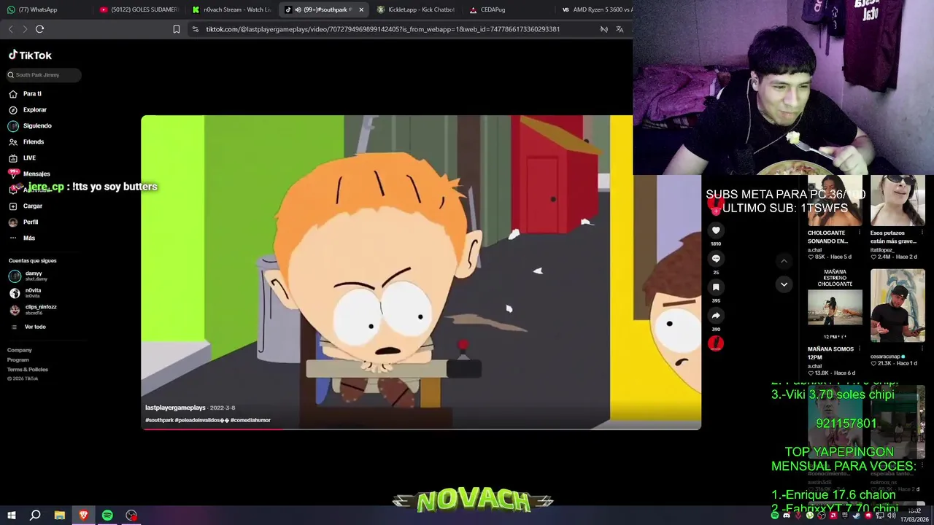Click the translate page icon

coord(620,29)
